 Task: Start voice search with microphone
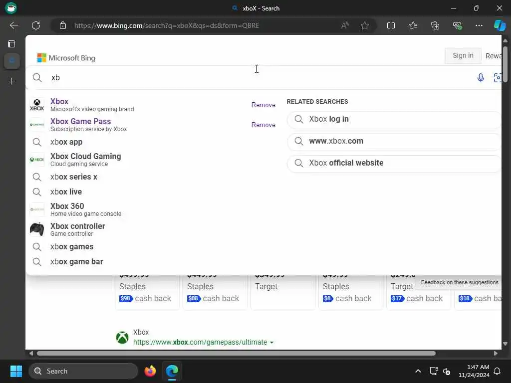click(x=481, y=77)
